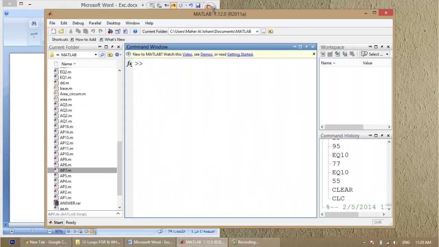The image size is (439, 247).
Task: Open the gear actions menu in Current Folder
Action: pos(118,55)
